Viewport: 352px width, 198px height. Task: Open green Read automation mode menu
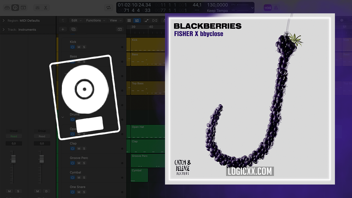14,136
